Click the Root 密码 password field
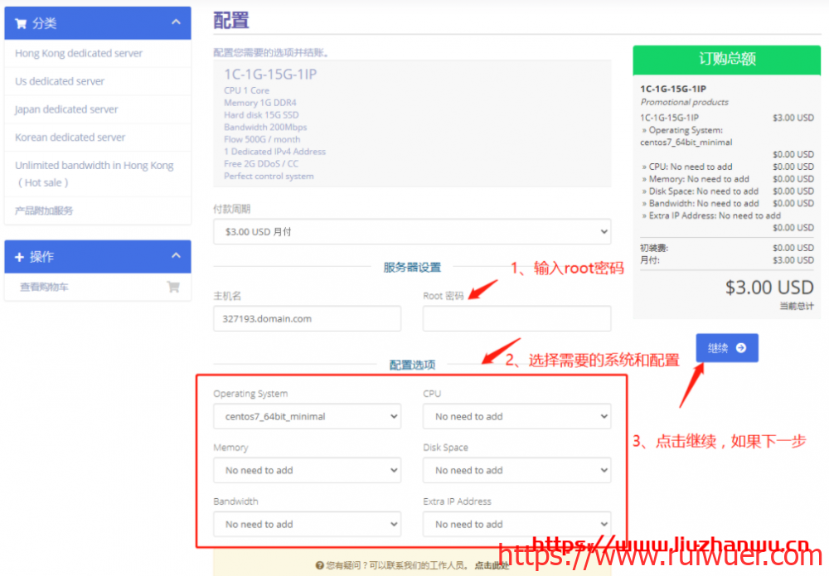The height and width of the screenshot is (576, 829). pos(516,318)
